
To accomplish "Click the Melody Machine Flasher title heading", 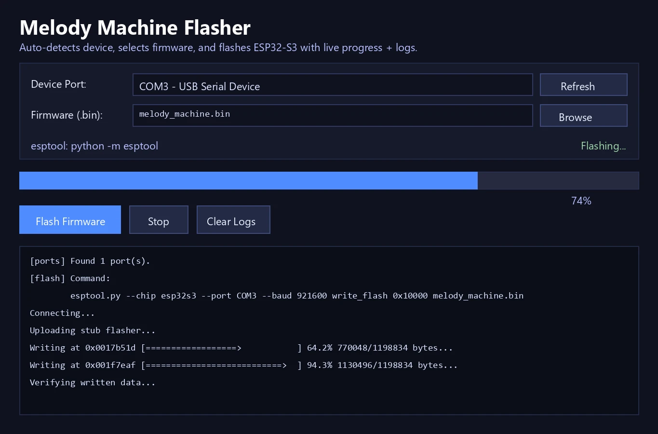I will 135,28.
